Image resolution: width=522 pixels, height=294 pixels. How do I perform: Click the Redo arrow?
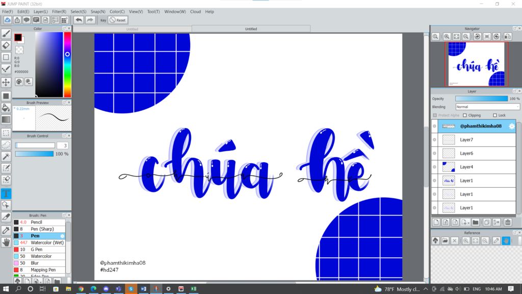pos(90,20)
